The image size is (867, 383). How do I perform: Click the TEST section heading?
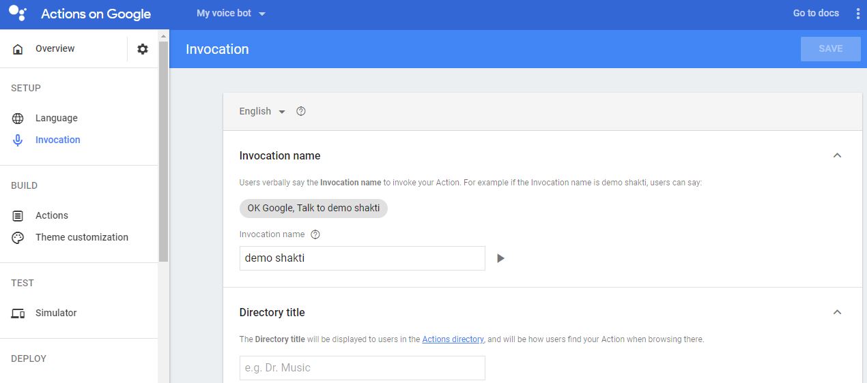(x=23, y=284)
